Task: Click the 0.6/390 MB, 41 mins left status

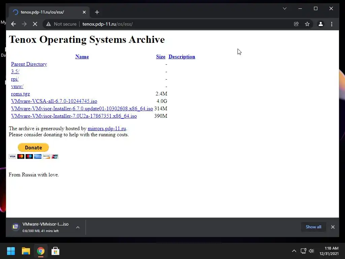Action: [40, 231]
